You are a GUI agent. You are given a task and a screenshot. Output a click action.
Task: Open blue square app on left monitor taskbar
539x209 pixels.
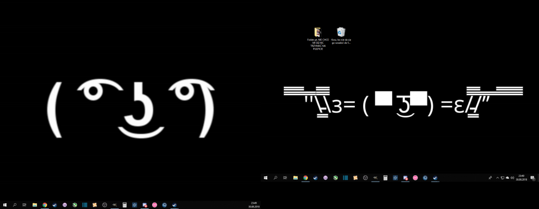pyautogui.click(x=134, y=205)
